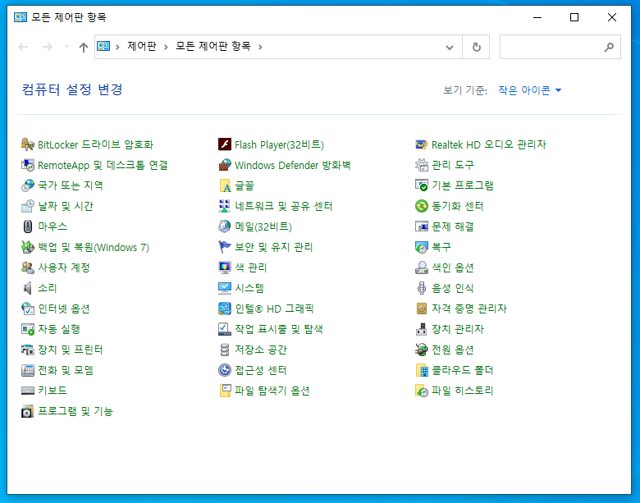Click 모든 제어판 항목 breadcrumb segment
This screenshot has width=640, height=503.
click(213, 47)
